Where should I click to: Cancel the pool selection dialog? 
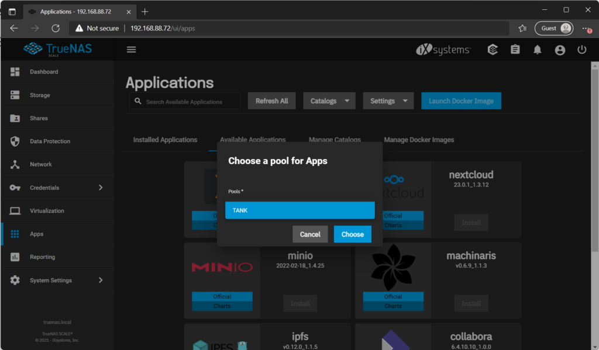[310, 234]
